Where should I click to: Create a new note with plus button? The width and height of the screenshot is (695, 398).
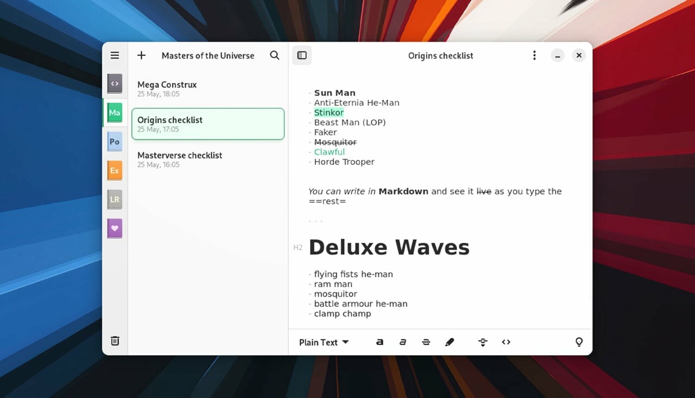(x=142, y=55)
